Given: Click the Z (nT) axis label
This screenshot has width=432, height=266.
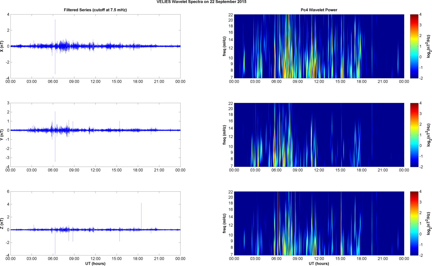Looking at the screenshot, I should [x=3, y=223].
